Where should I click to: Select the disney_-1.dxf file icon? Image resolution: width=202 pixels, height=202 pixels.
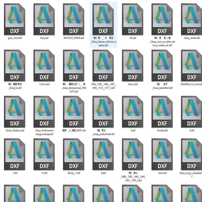(x=73, y=154)
